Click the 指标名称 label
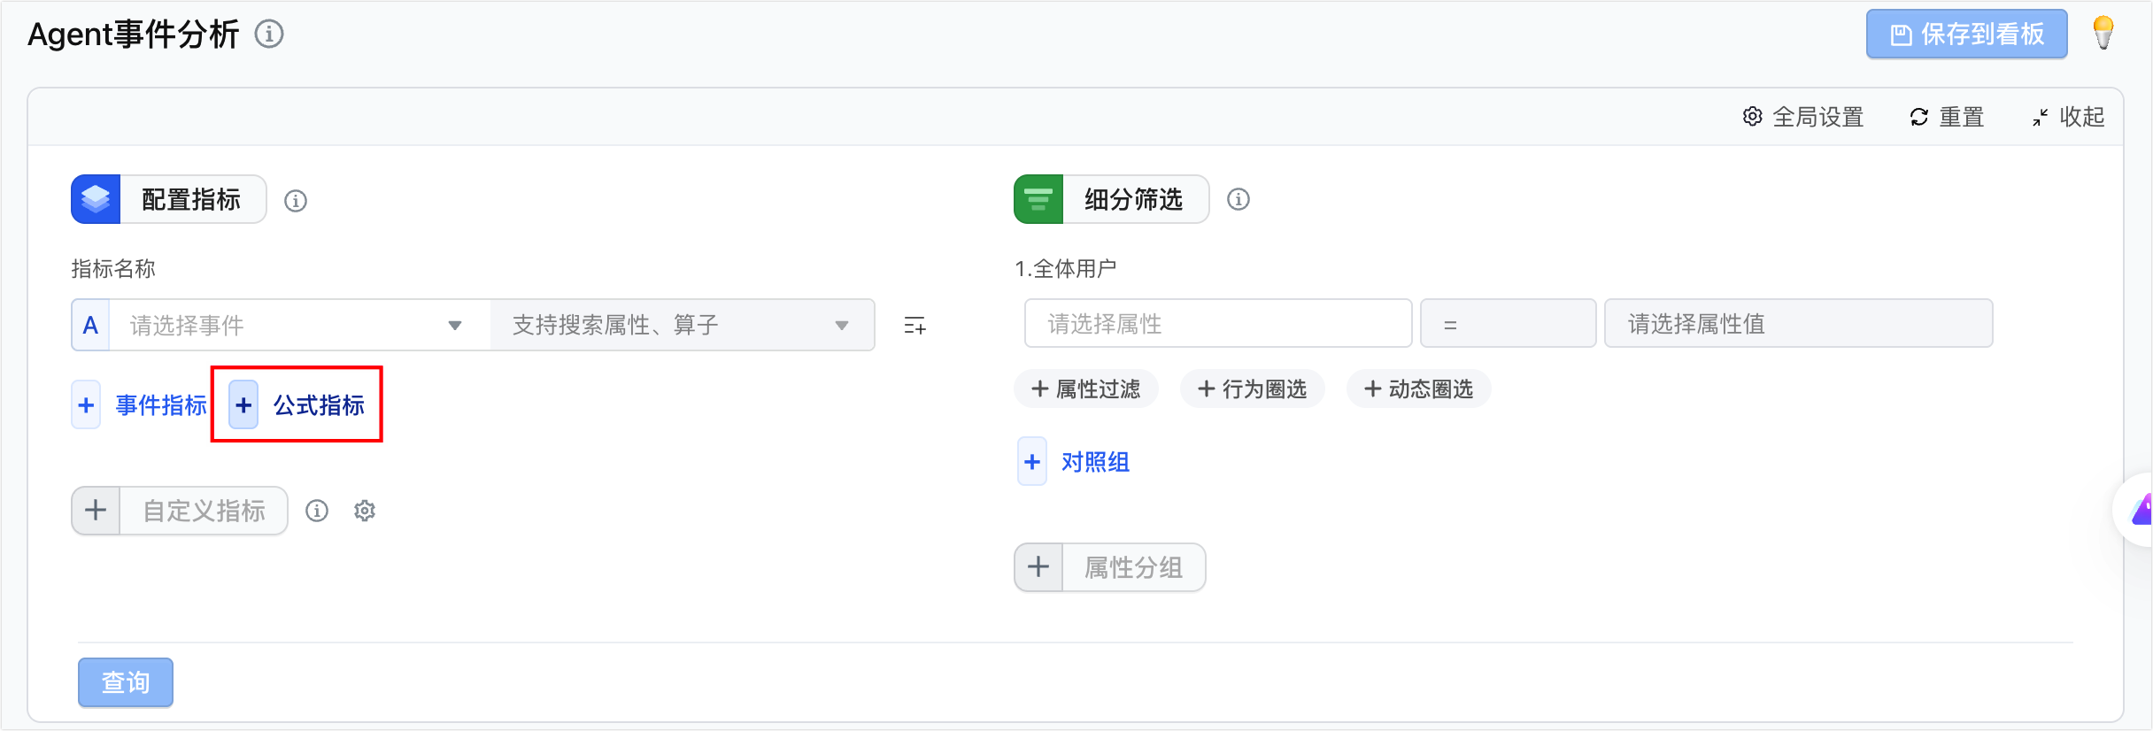2153x731 pixels. [x=113, y=268]
